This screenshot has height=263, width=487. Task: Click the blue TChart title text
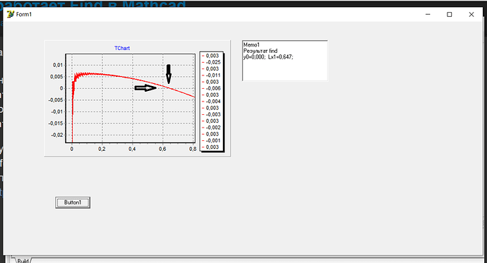[x=122, y=48]
